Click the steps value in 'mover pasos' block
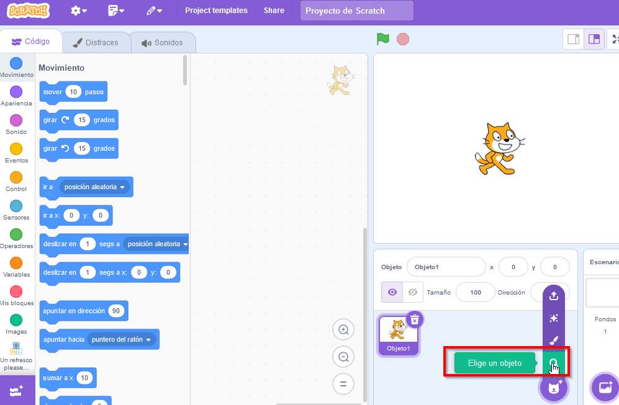The image size is (619, 405). (73, 92)
